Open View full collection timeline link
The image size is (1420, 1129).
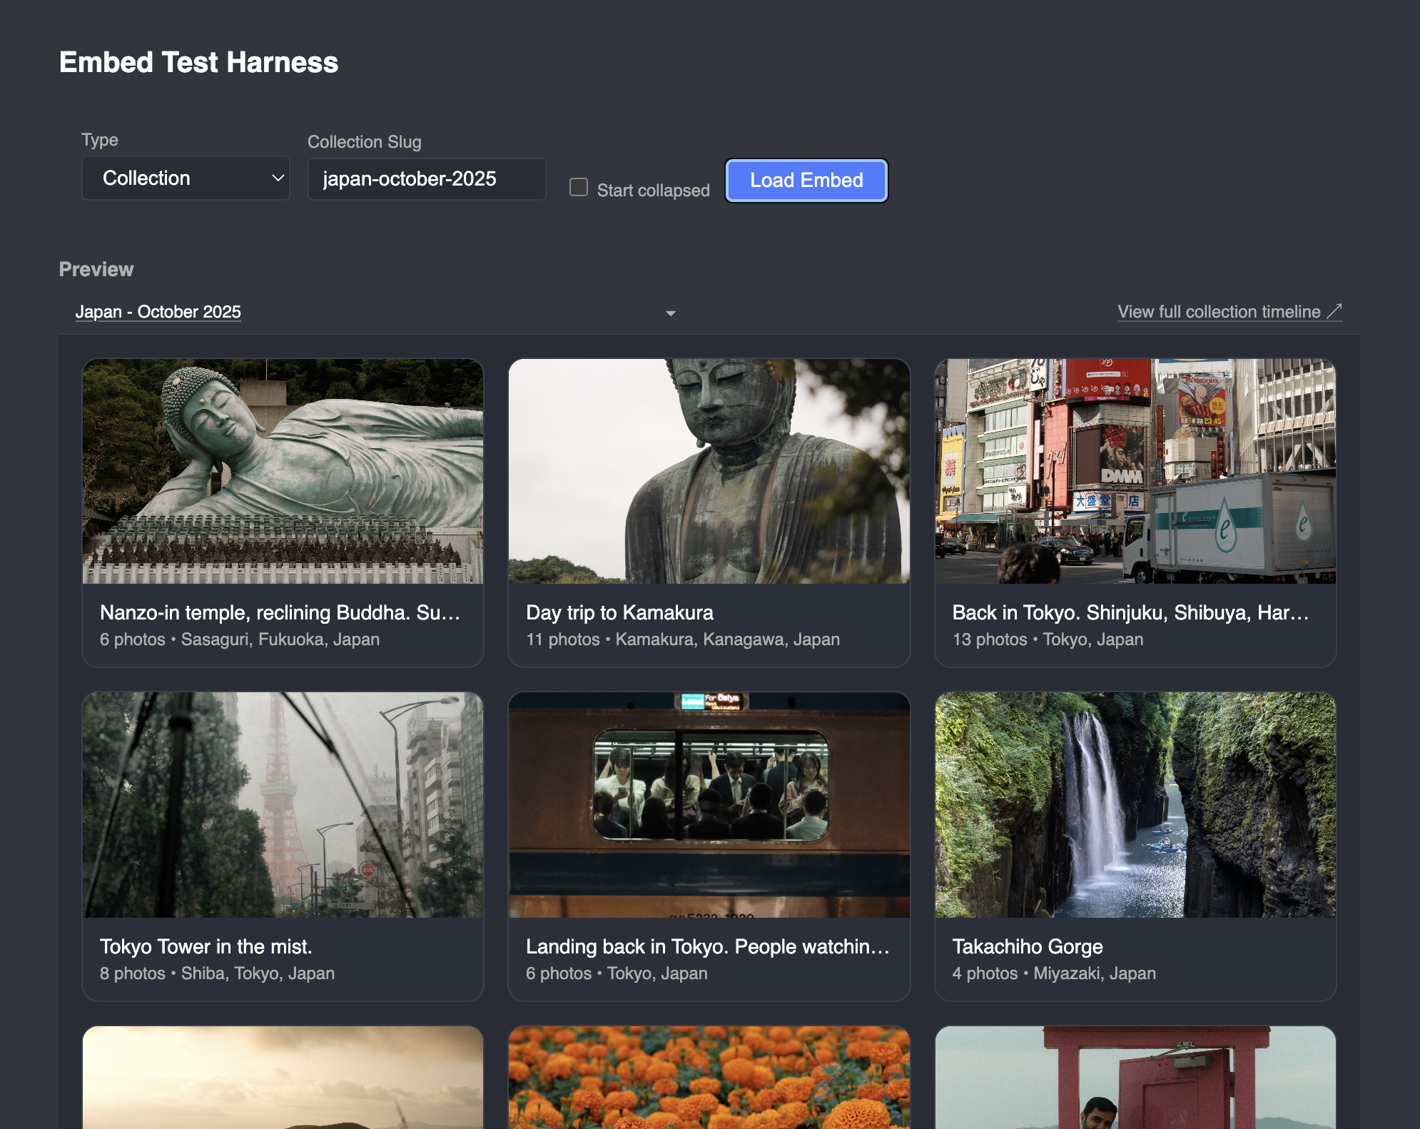(x=1218, y=312)
